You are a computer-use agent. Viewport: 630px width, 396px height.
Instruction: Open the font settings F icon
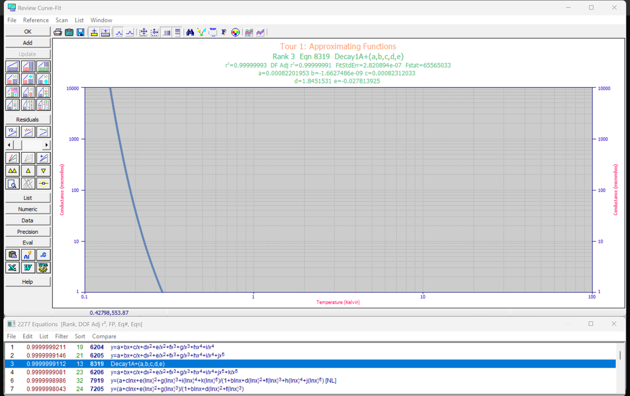point(224,33)
